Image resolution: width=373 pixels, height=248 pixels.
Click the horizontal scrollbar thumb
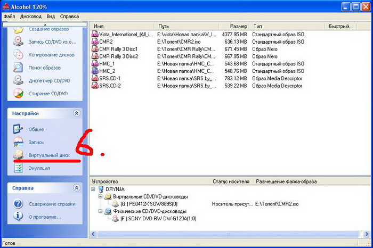pos(228,234)
